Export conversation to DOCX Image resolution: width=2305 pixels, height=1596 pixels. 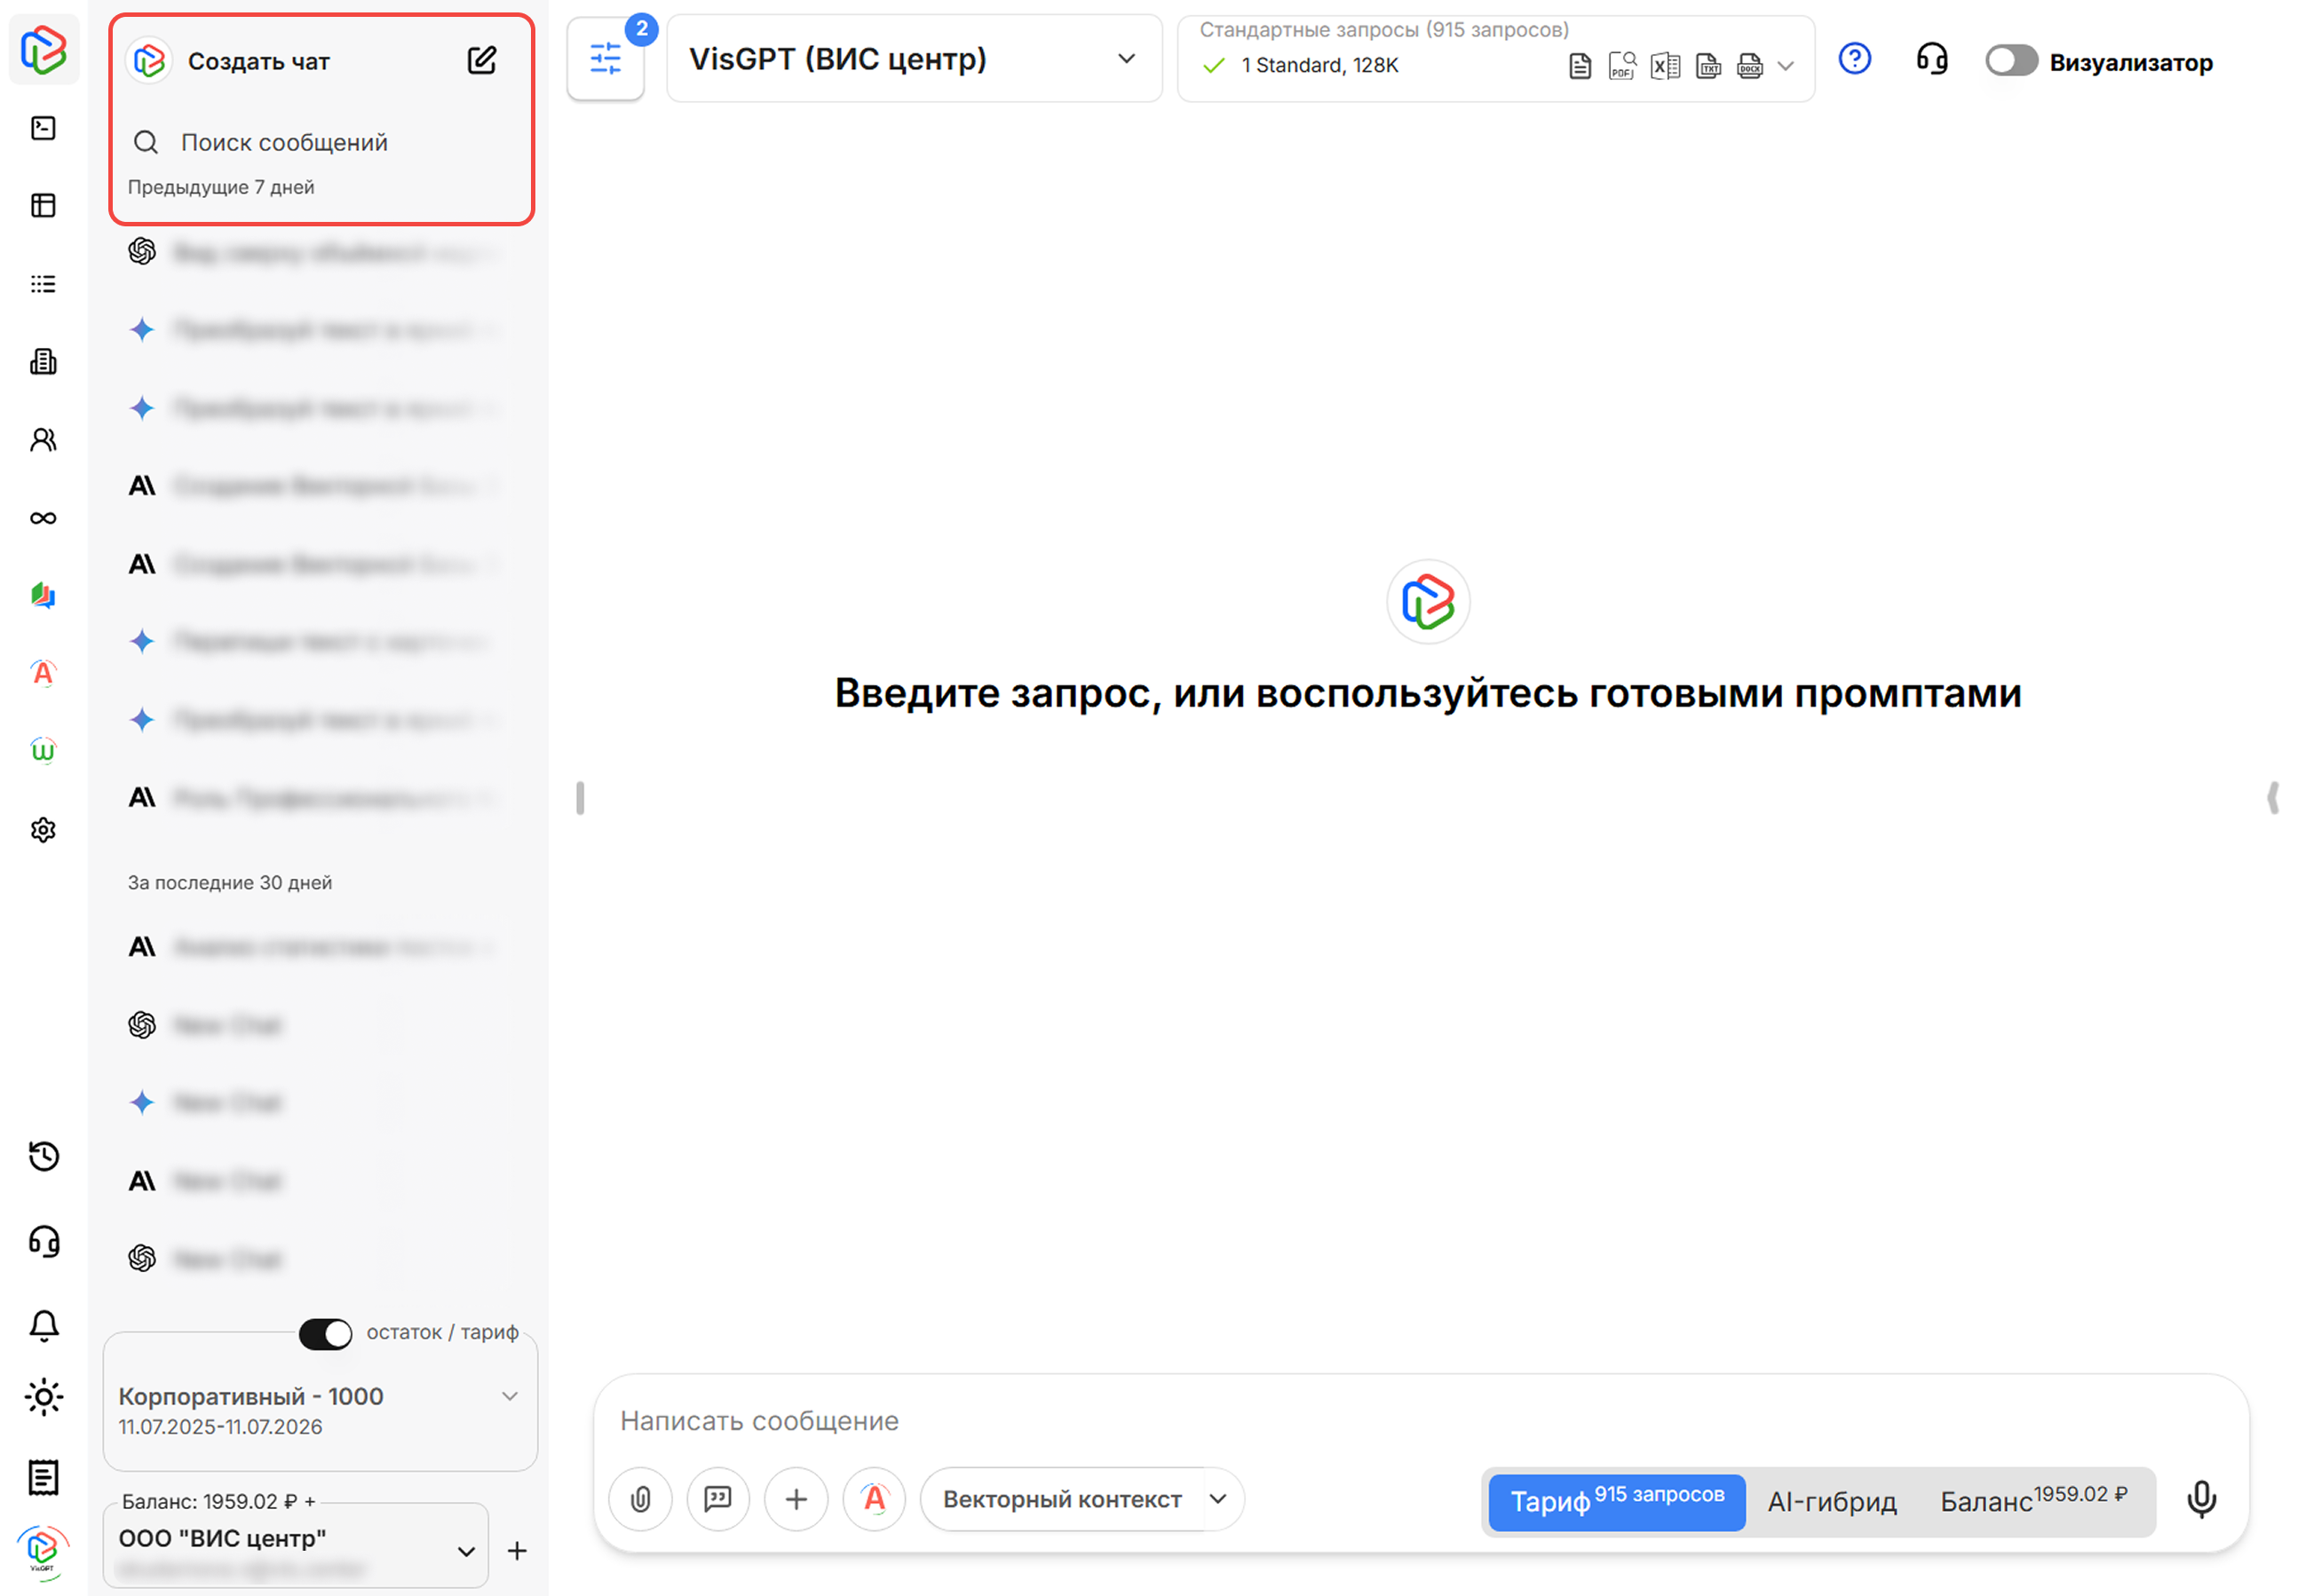click(1751, 66)
